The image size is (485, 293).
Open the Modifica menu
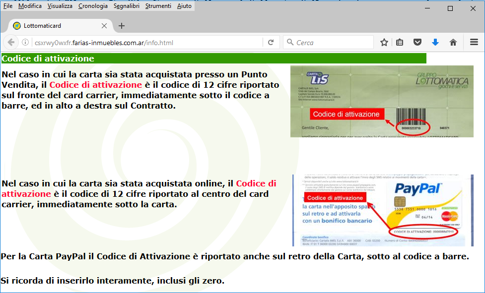coord(30,6)
